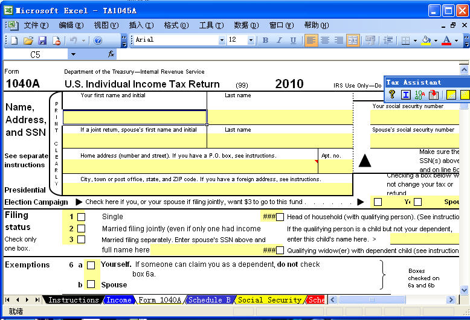Click Merge and Center icon
Viewport: 470px width, 320px height.
point(353,40)
